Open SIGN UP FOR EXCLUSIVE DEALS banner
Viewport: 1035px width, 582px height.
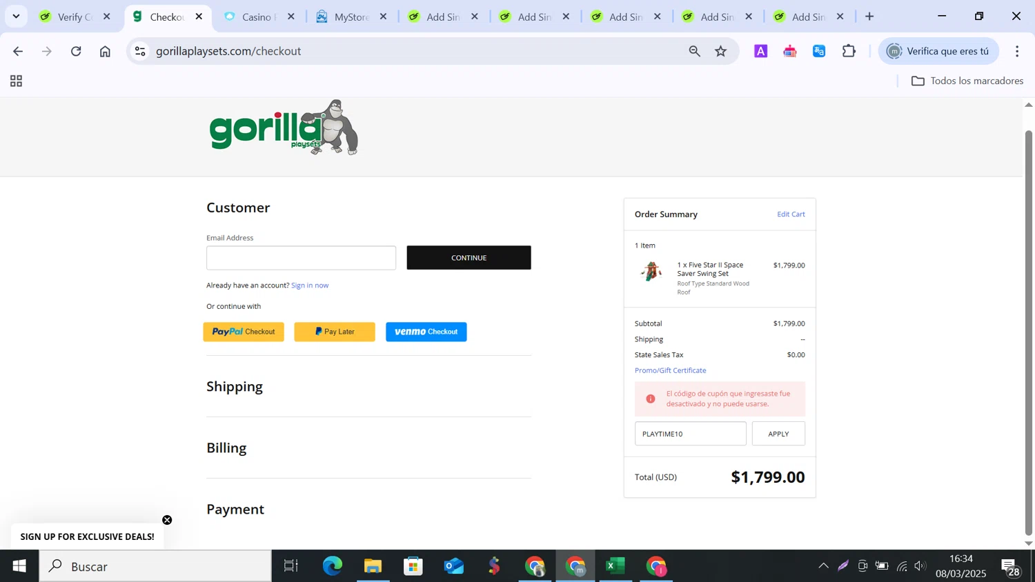click(87, 536)
